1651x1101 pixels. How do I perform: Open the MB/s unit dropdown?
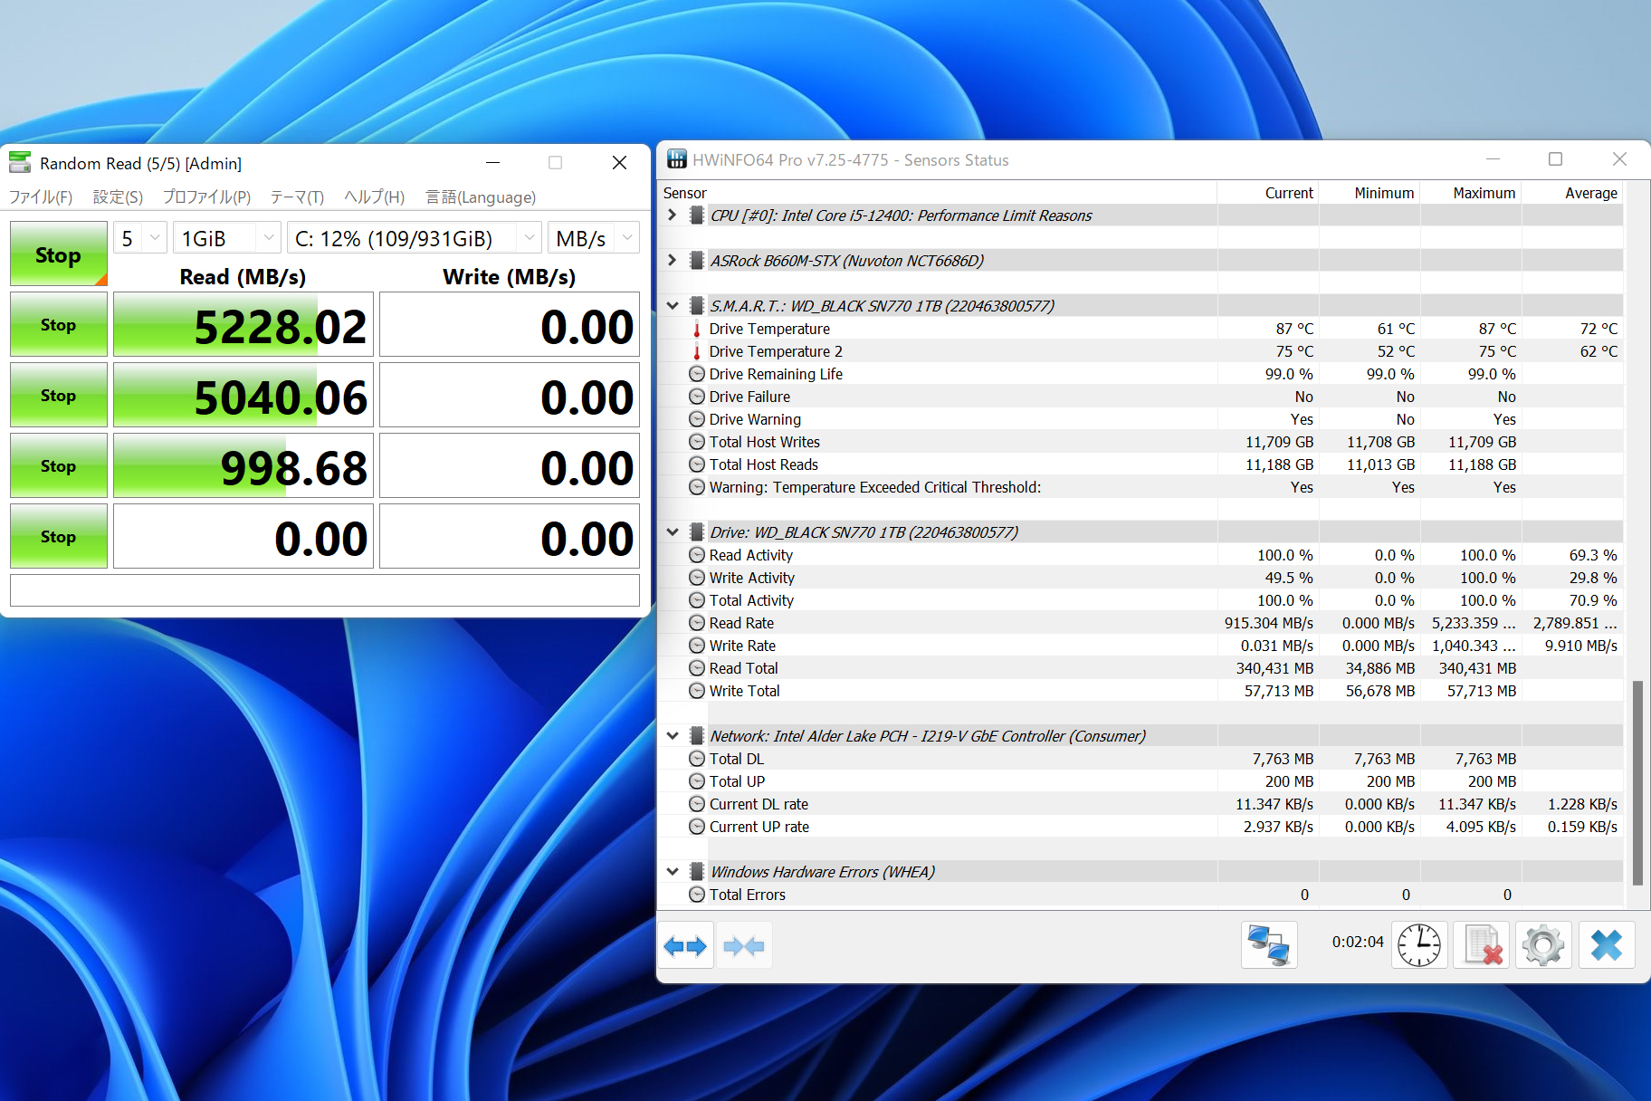593,238
